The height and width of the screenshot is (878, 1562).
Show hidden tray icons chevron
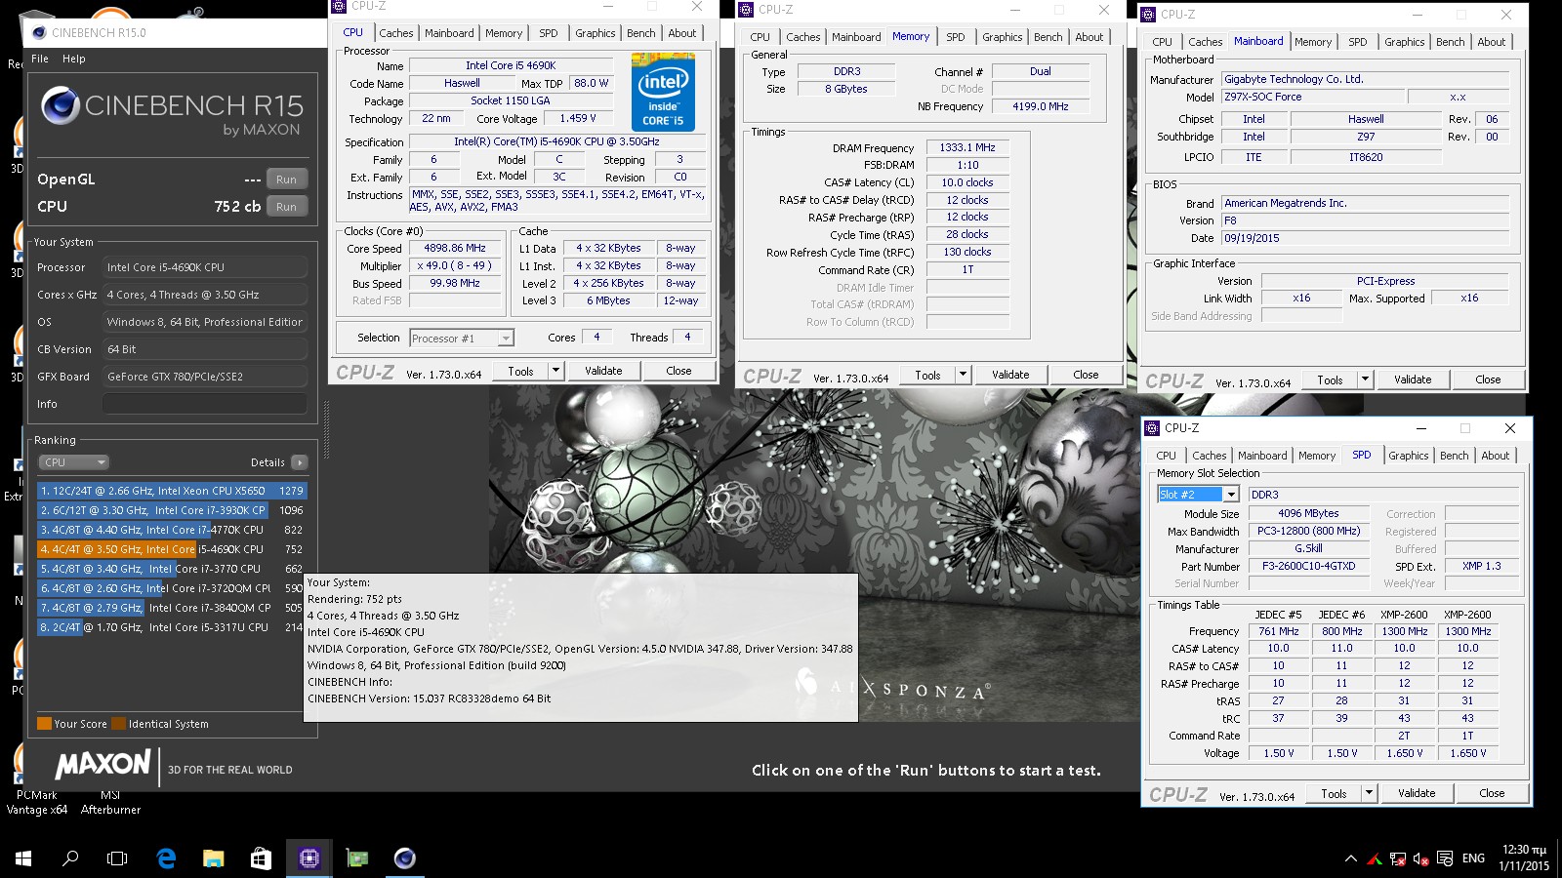tap(1350, 859)
